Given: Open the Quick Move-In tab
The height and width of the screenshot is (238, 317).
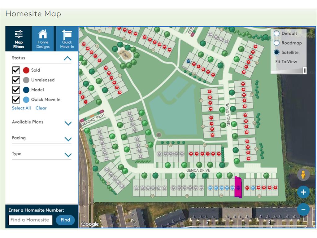Looking at the screenshot, I should click(x=67, y=39).
